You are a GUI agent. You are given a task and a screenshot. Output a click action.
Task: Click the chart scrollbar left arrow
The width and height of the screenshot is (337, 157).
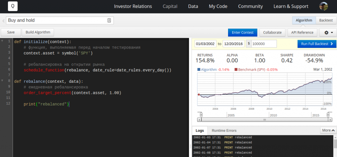point(199,120)
